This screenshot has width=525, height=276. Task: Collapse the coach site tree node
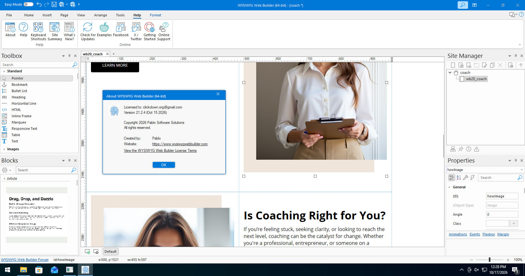pos(450,73)
